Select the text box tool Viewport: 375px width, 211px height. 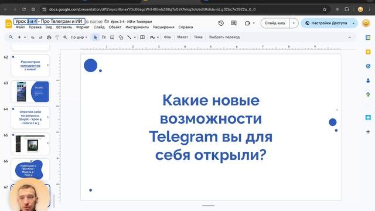104,38
